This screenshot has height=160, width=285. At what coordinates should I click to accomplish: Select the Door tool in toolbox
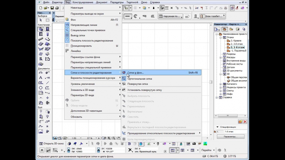pos(47,29)
